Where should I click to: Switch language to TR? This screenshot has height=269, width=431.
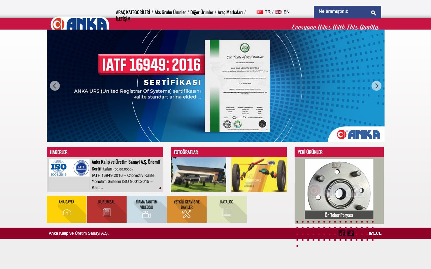[268, 12]
